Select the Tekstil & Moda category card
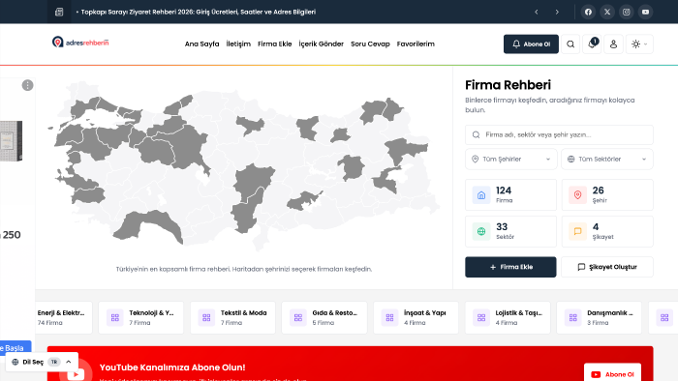Viewport: 678px width, 381px height. coord(232,317)
